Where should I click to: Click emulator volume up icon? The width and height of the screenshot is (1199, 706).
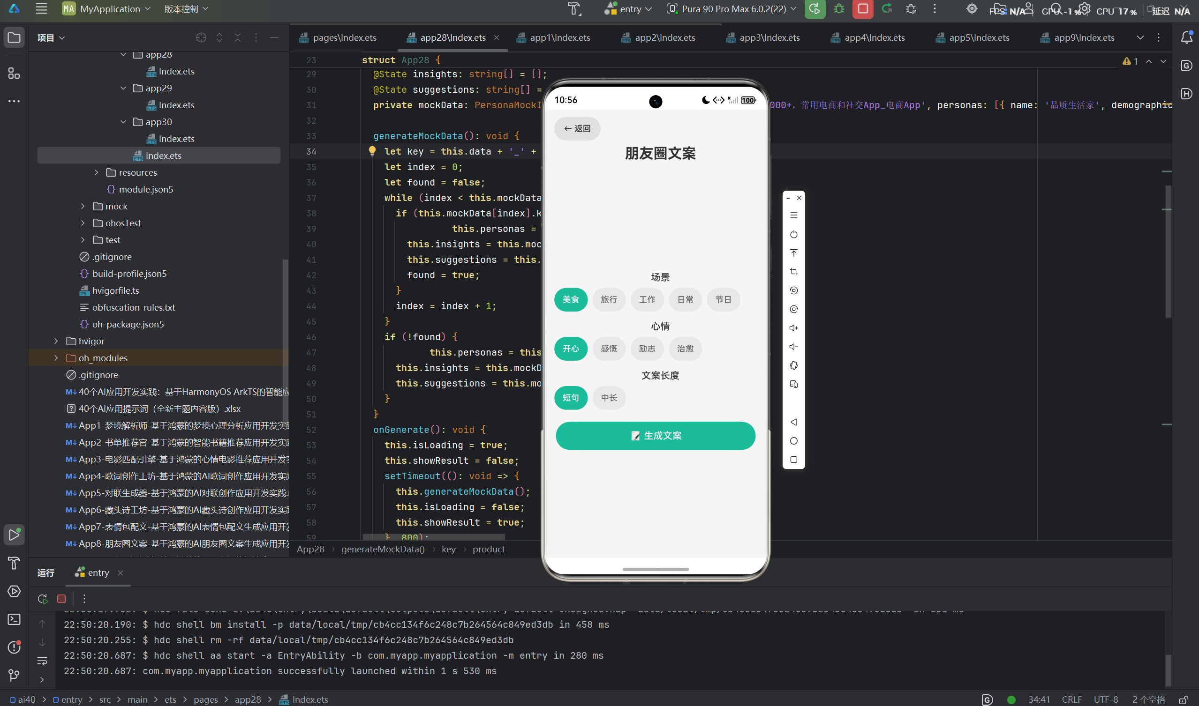[793, 328]
